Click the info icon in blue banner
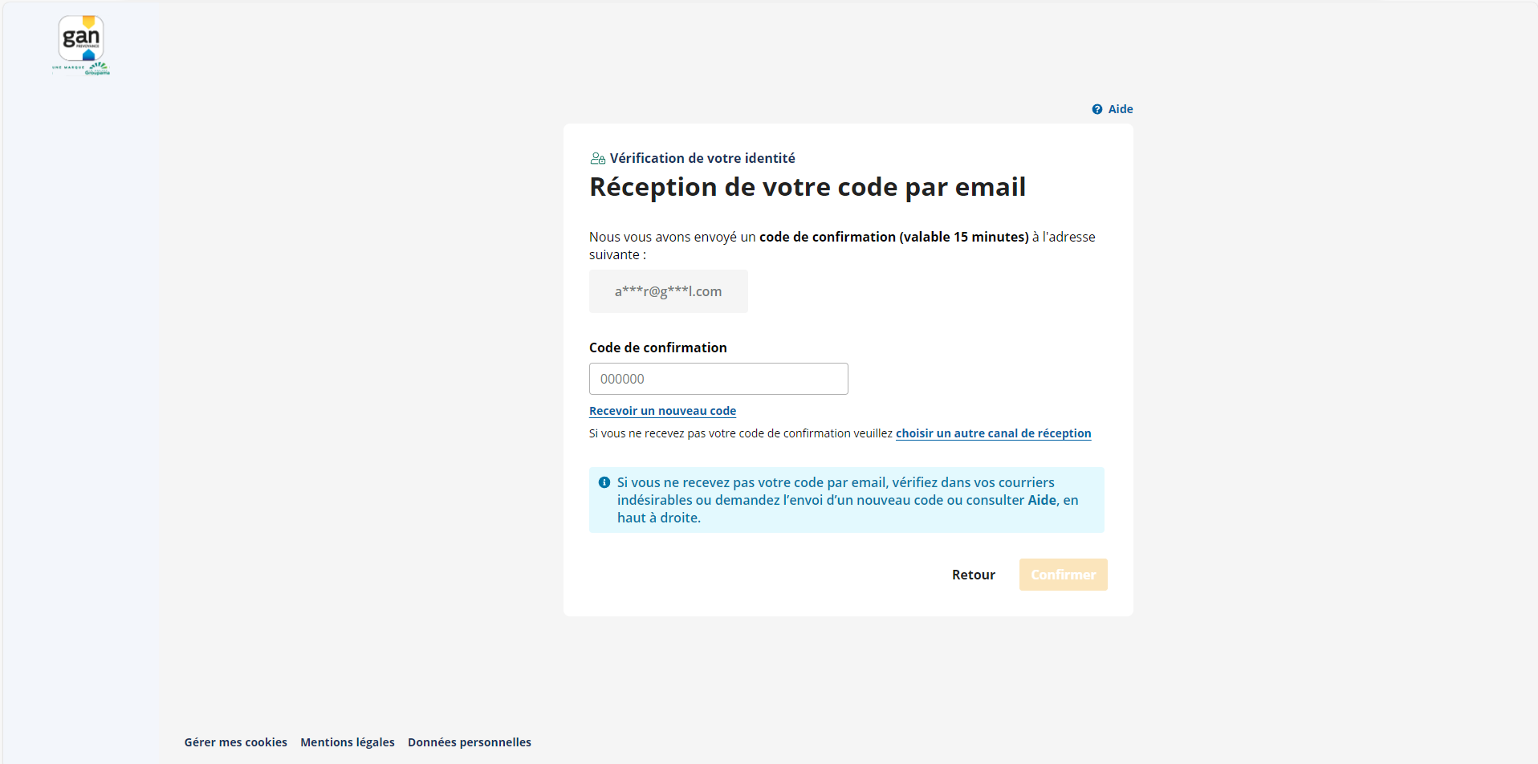The image size is (1538, 764). 604,482
